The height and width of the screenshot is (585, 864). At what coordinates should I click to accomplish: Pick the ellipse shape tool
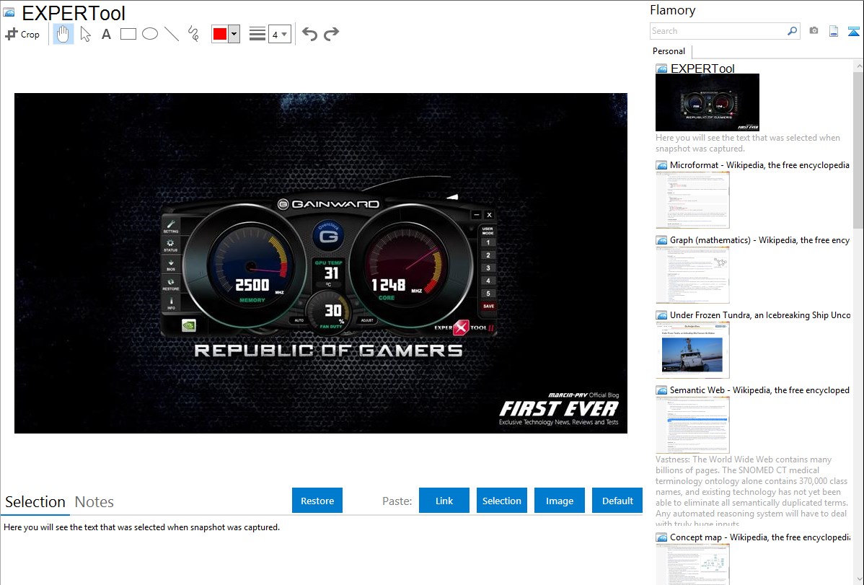pyautogui.click(x=150, y=34)
